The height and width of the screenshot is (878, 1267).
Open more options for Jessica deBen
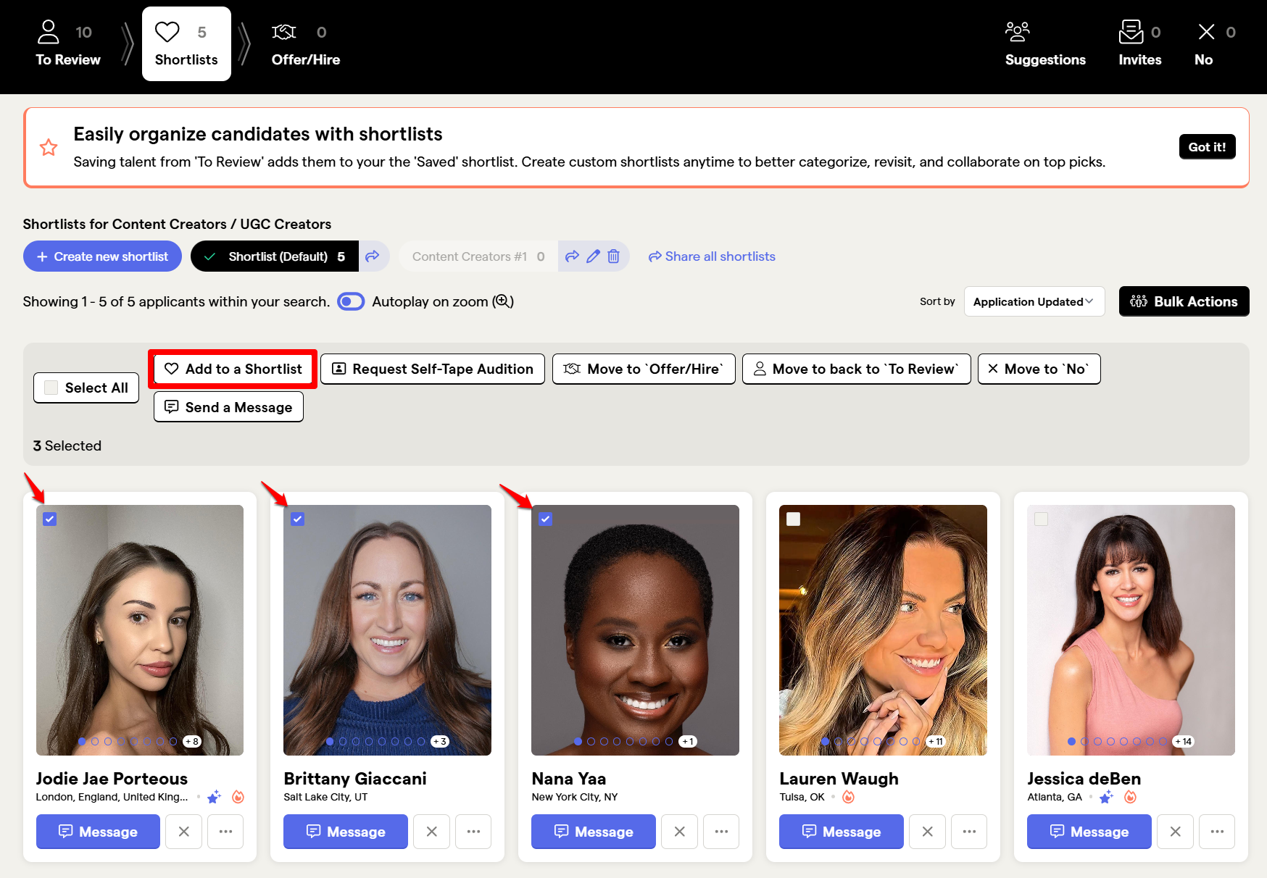(1217, 832)
